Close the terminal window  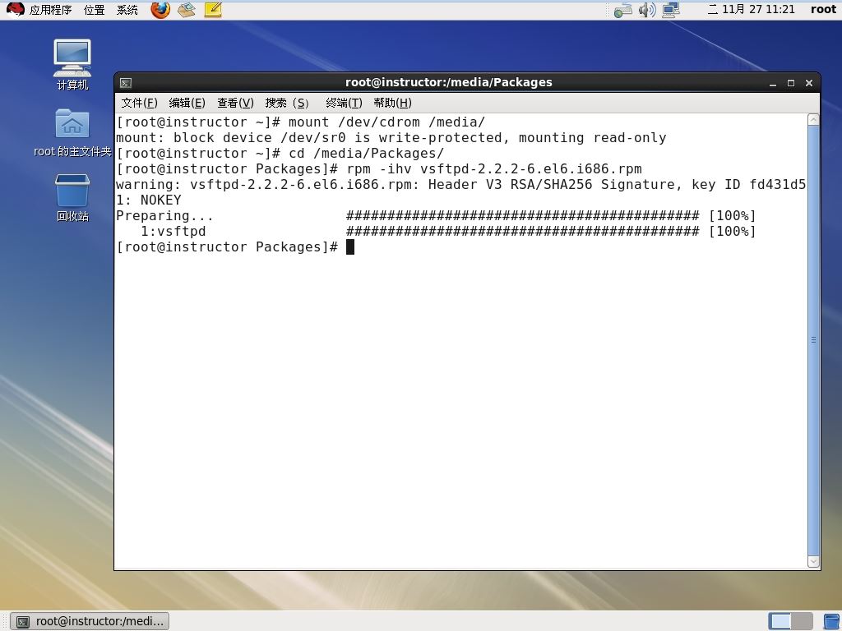809,83
